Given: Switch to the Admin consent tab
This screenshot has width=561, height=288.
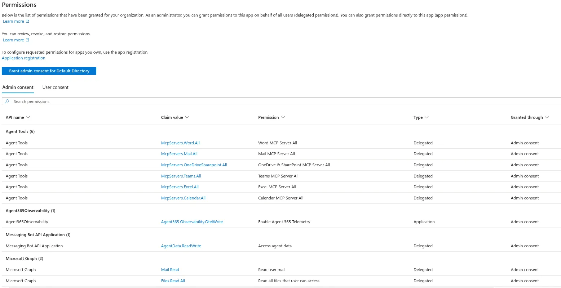Looking at the screenshot, I should tap(18, 87).
